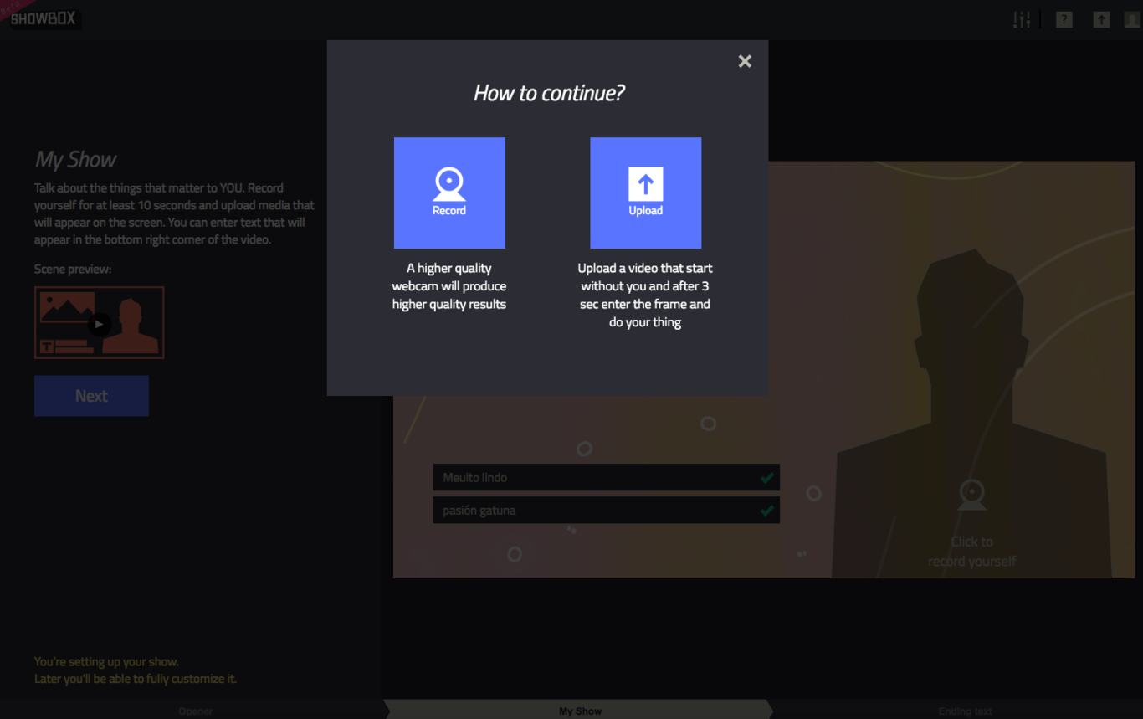The width and height of the screenshot is (1143, 719).
Task: Toggle the checkmark next to Meuito lindo
Action: pos(766,477)
